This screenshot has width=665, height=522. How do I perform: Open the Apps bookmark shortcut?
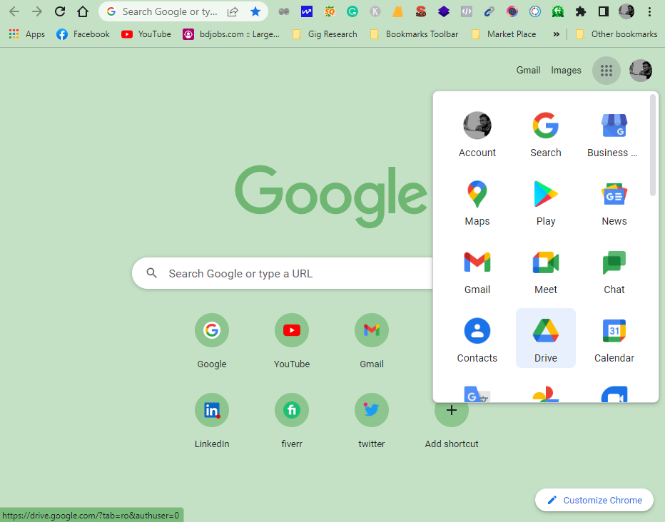click(x=27, y=34)
